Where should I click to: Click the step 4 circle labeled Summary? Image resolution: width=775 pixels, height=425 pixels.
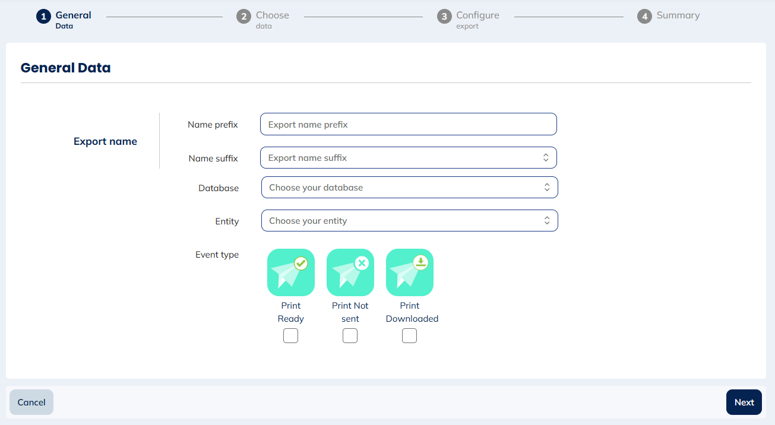click(x=644, y=16)
